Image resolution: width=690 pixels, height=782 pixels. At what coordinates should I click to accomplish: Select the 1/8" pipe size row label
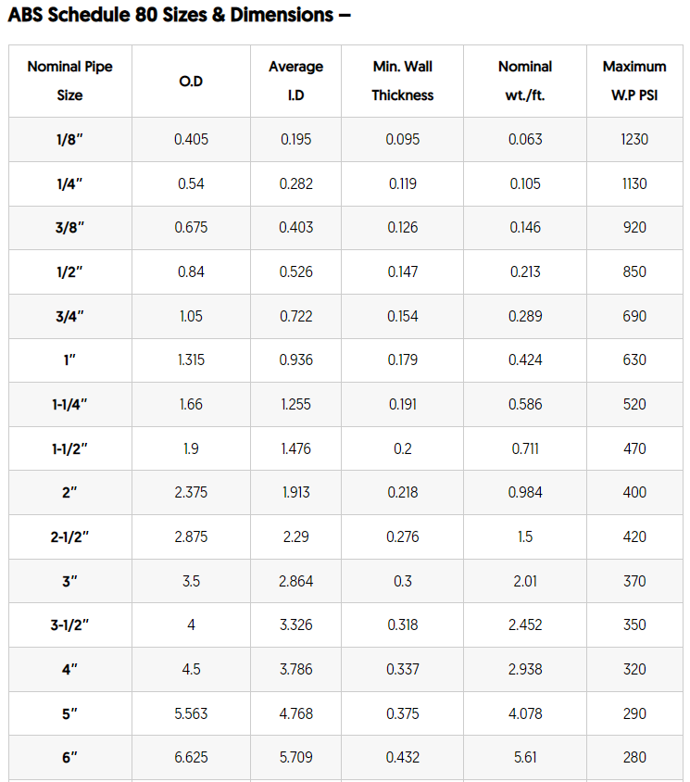pyautogui.click(x=69, y=140)
